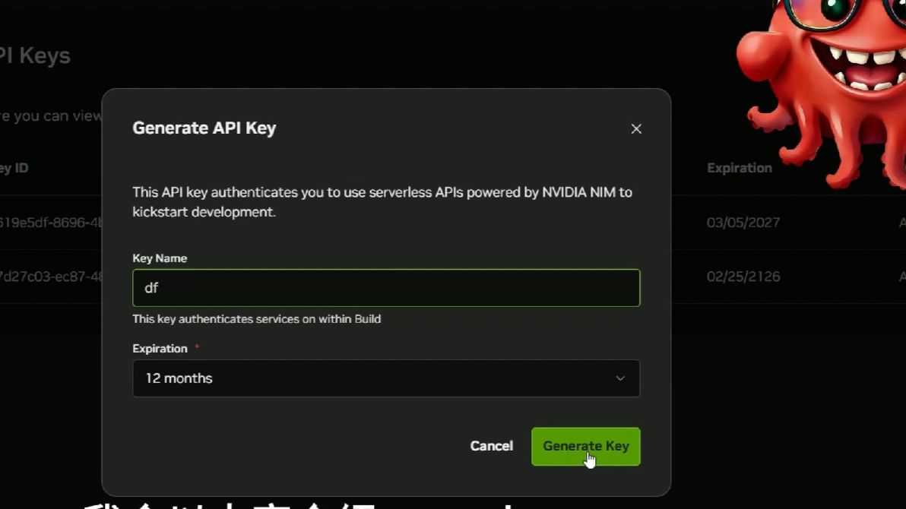Click the 02/25/2126 expiration date cell
The image size is (906, 509).
click(743, 277)
